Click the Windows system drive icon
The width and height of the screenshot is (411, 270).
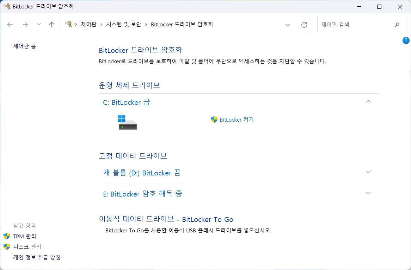coord(127,122)
